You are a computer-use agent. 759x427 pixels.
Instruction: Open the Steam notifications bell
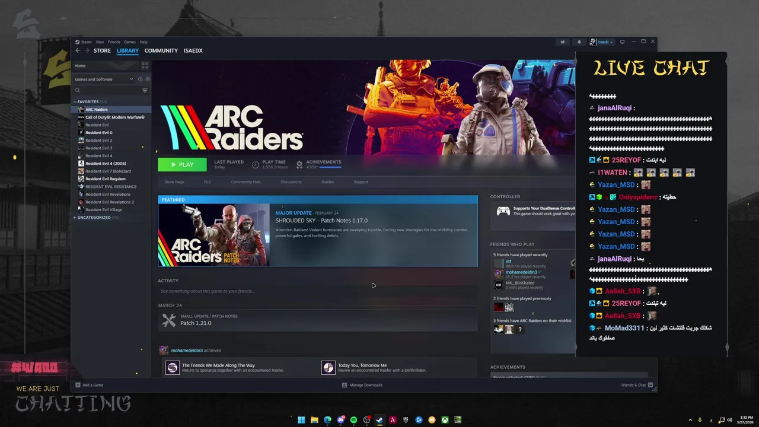[579, 42]
